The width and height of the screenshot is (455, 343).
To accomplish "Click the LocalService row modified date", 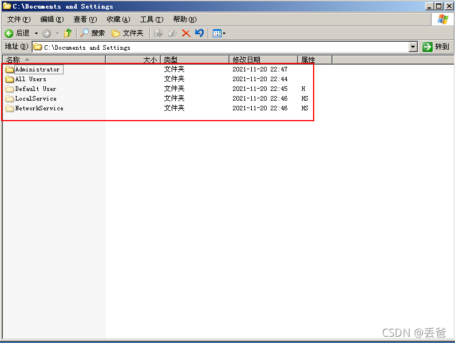I will [x=260, y=98].
